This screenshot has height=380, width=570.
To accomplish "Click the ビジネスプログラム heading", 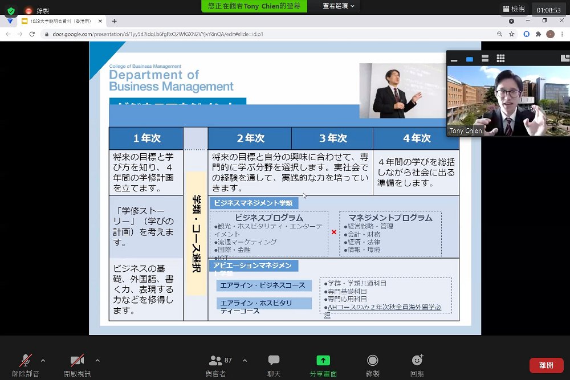I will coord(269,218).
